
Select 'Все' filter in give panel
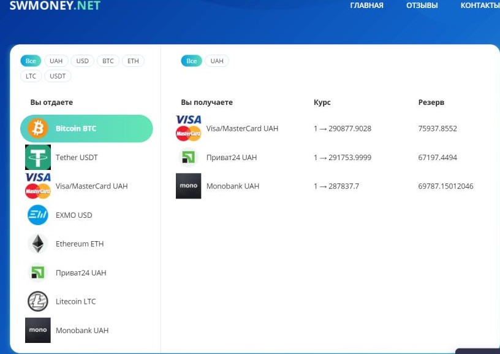31,61
